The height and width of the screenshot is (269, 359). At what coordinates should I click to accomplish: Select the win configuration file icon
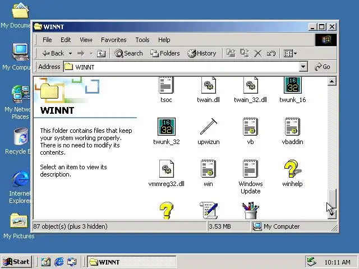(x=208, y=169)
